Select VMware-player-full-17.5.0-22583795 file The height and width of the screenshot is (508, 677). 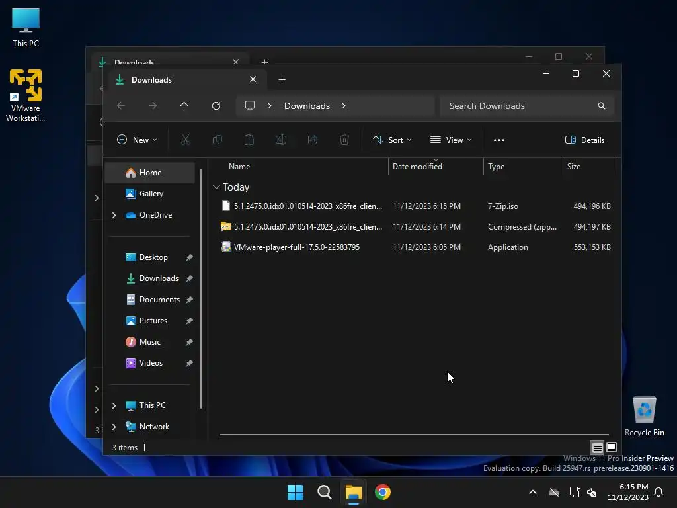click(415, 247)
